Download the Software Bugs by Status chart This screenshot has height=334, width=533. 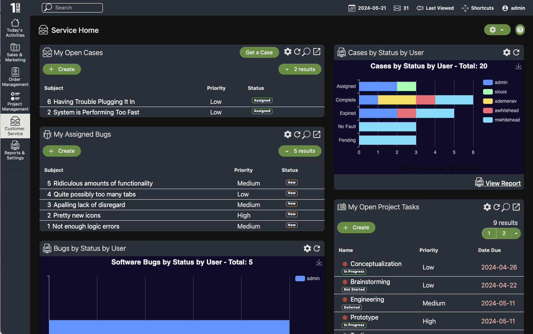tap(319, 263)
